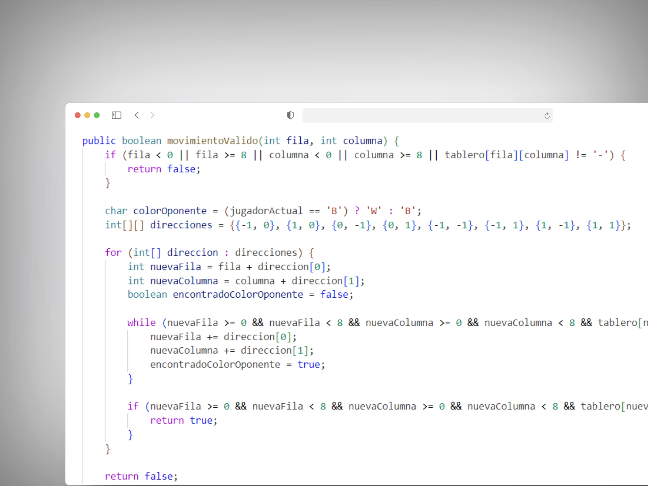Screen dimensions: 648x486
Task: Go forward with the right chevron
Action: 152,115
